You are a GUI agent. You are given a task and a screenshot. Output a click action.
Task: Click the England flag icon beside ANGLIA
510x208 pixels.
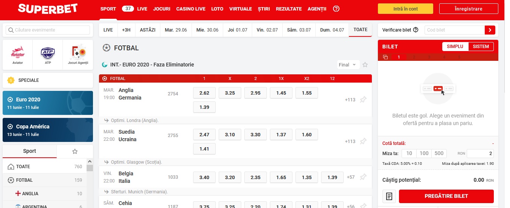tap(18, 194)
